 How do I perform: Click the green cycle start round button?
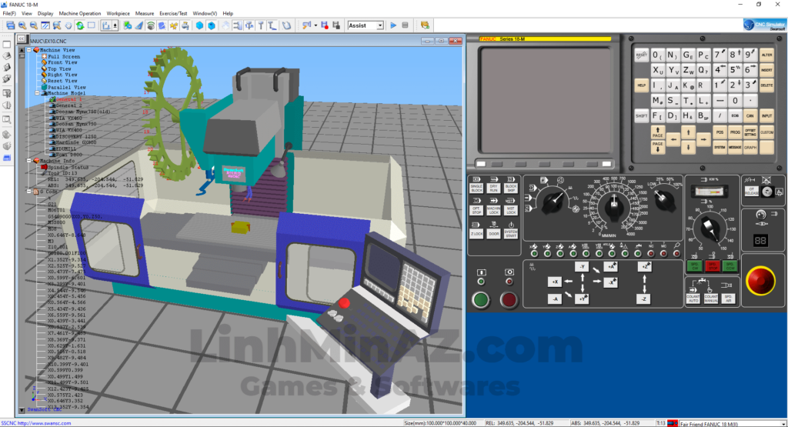[x=480, y=300]
